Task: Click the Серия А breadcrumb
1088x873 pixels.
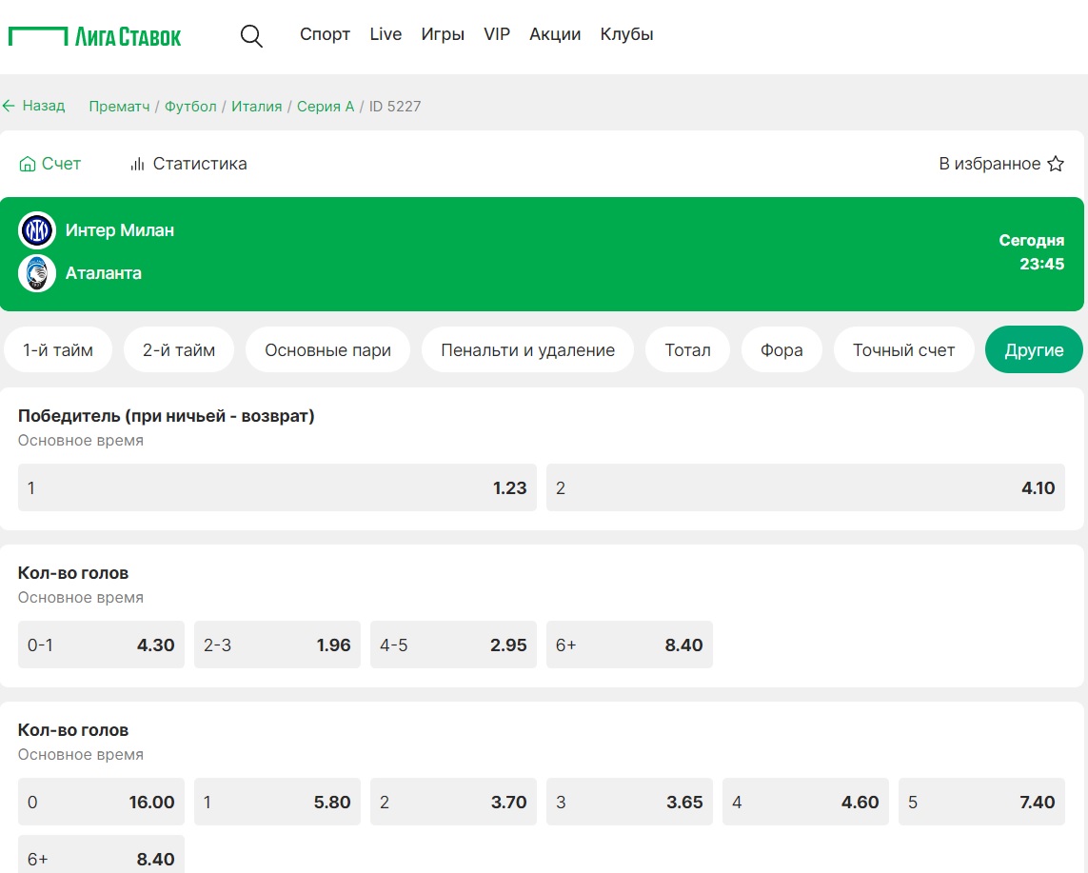Action: click(326, 107)
